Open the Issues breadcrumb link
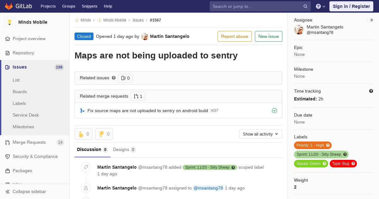Image resolution: width=379 pixels, height=199 pixels. pyautogui.click(x=138, y=20)
